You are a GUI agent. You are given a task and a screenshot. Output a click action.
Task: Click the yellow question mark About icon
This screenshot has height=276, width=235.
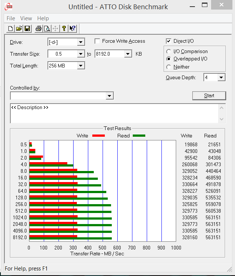tap(64, 28)
